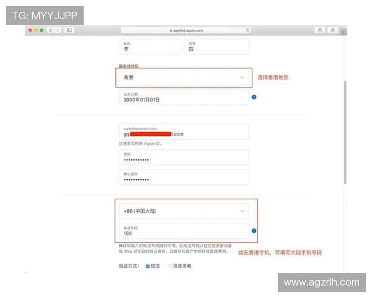Show tab overview in Safari toolbar
The width and height of the screenshot is (372, 298).
332,30
